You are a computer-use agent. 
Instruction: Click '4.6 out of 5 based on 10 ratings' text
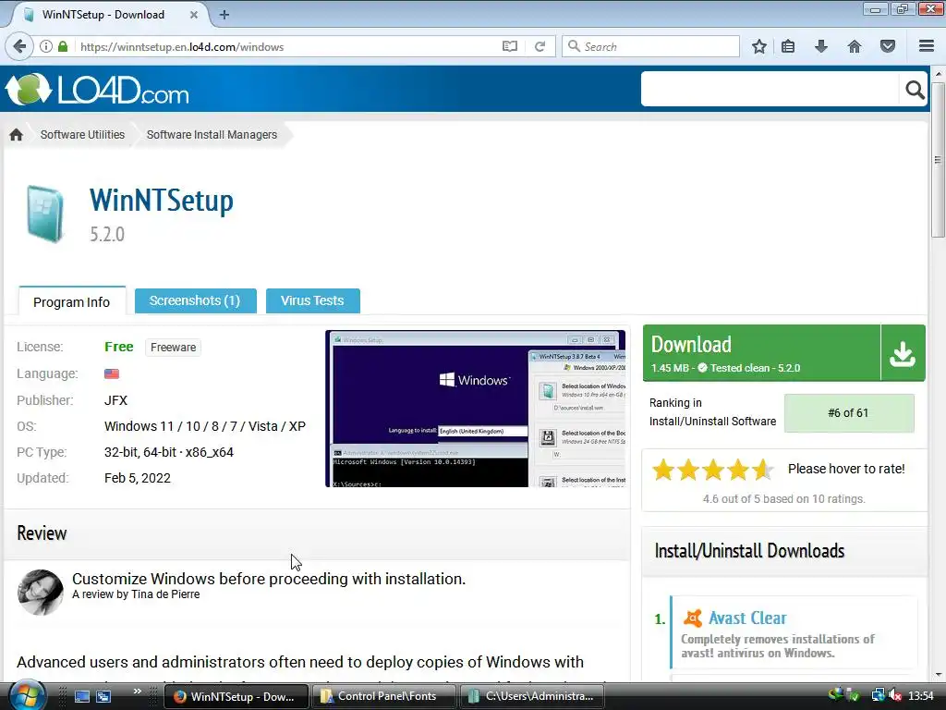(783, 498)
